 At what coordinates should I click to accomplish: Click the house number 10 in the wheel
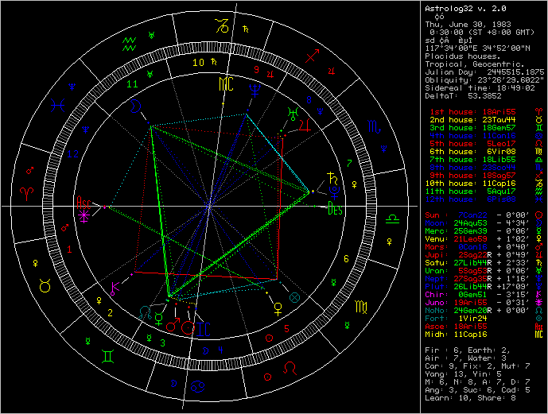(198, 63)
